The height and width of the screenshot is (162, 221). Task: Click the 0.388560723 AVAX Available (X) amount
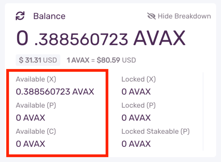pos(55,92)
